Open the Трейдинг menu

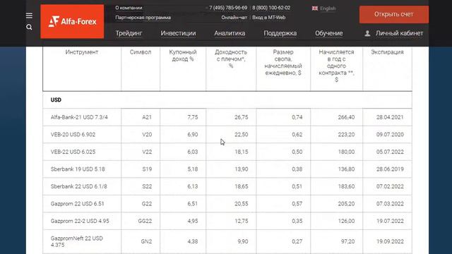point(129,33)
